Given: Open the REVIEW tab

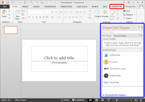Looking at the screenshot, I should point(95,7).
